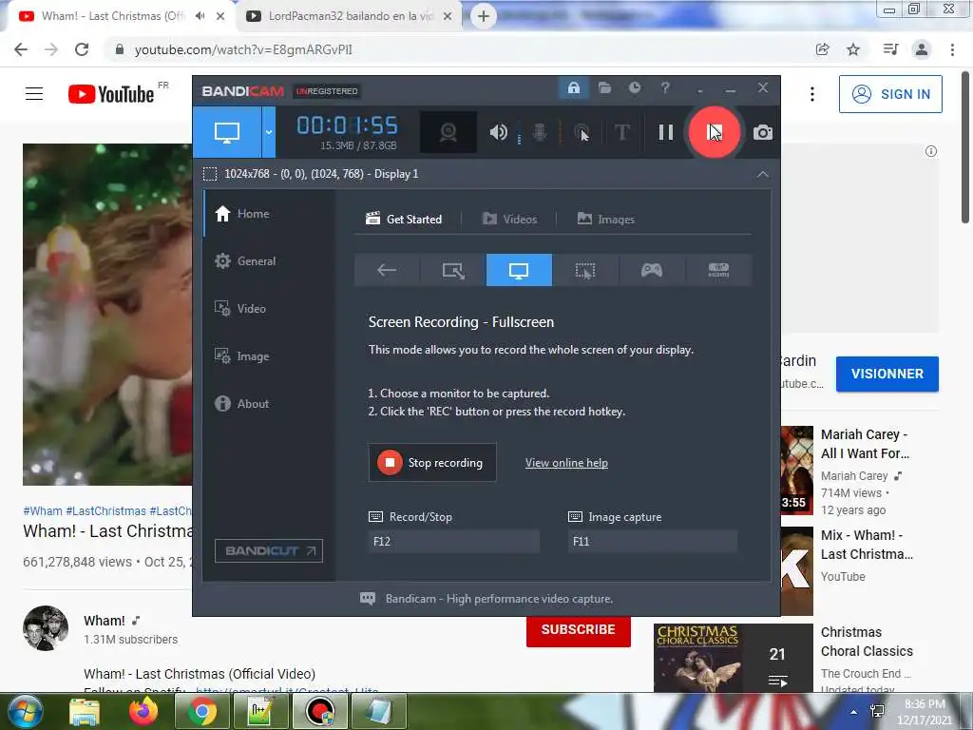Open YouTube hamburger menu
The image size is (973, 730).
coord(34,94)
